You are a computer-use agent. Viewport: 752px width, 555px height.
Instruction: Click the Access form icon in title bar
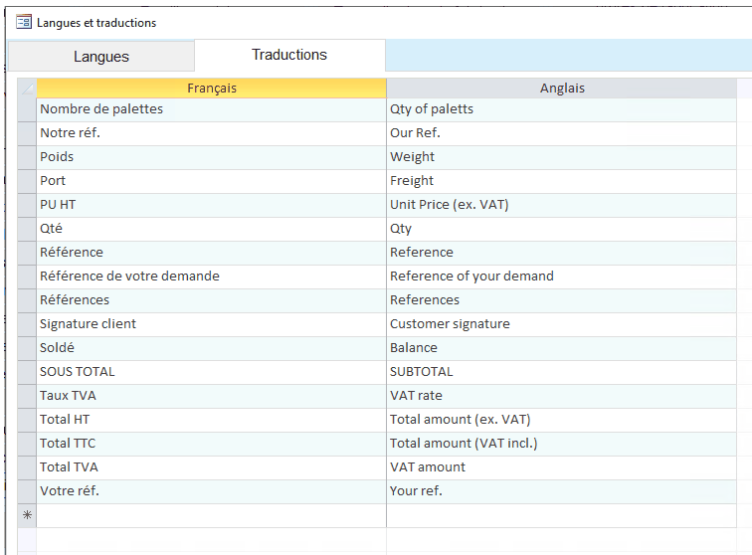pyautogui.click(x=24, y=22)
